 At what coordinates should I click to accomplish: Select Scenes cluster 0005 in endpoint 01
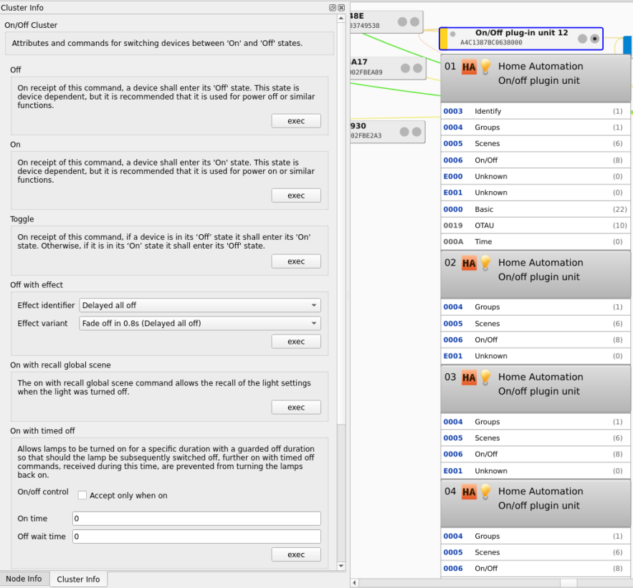click(x=536, y=143)
